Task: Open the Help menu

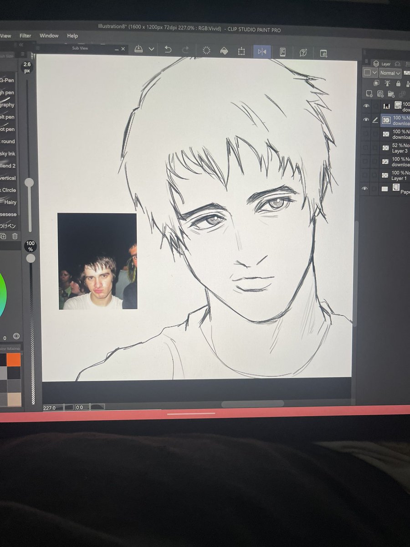Action: tap(72, 36)
